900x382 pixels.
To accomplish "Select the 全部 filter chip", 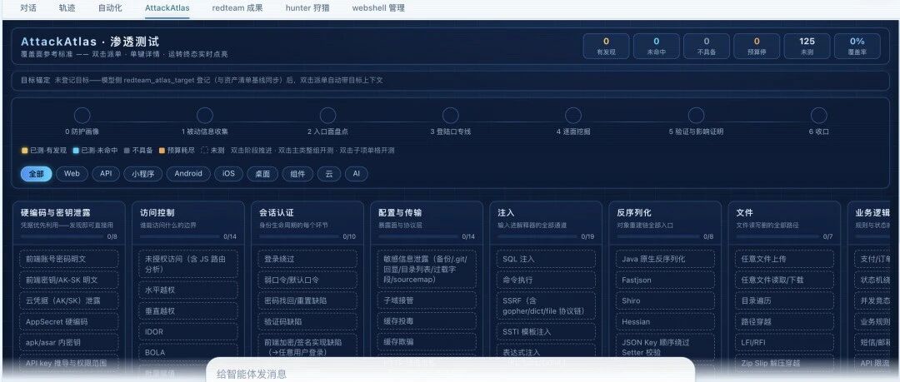I will point(36,174).
